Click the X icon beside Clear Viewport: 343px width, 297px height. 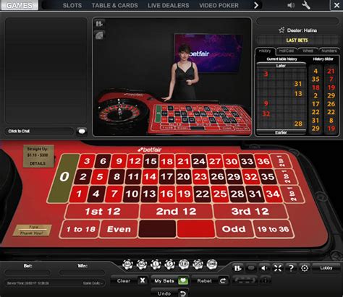tap(143, 280)
